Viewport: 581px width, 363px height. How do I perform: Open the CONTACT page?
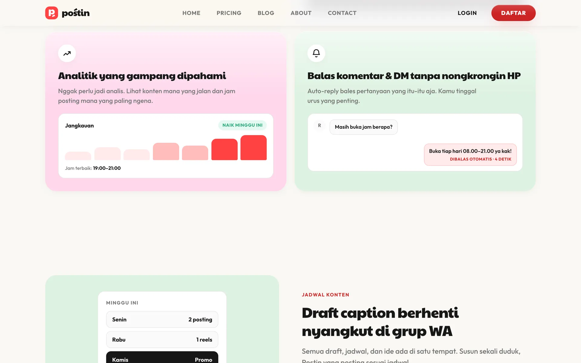point(342,13)
